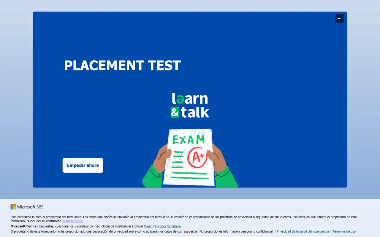
Task: Open Privacidad de la salud del consumidor
Action: (x=303, y=231)
